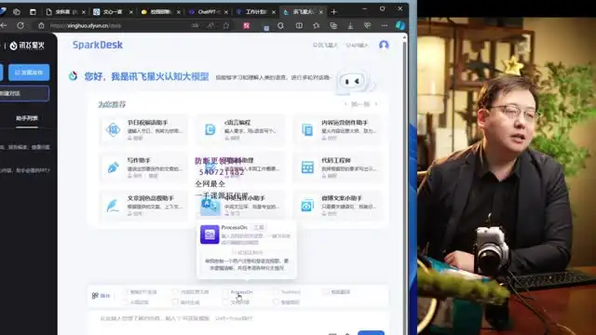Select the 助手列表 sidebar tab

point(27,118)
